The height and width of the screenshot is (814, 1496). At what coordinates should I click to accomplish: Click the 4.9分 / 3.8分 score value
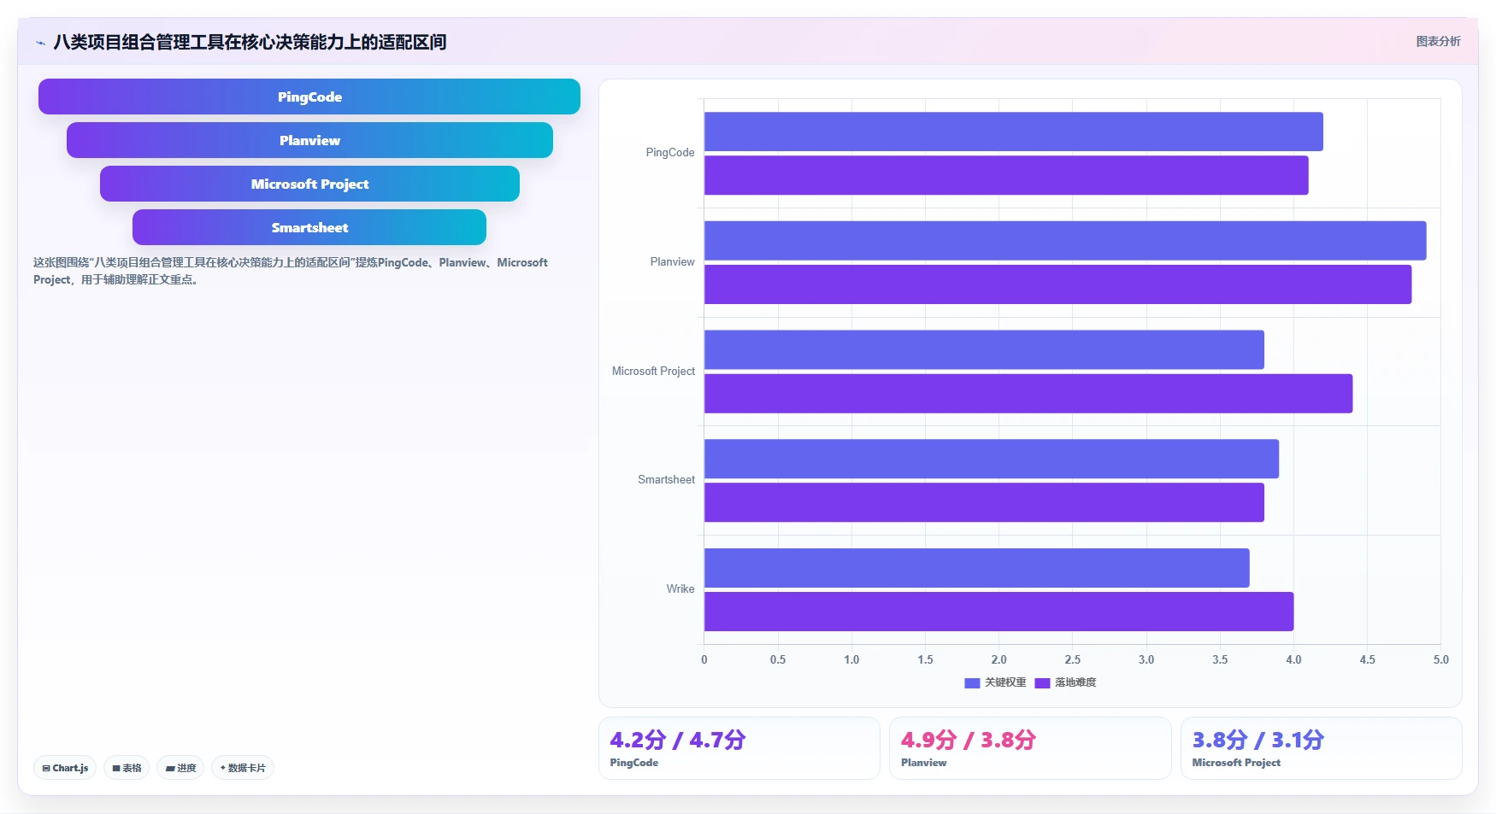[x=969, y=740]
